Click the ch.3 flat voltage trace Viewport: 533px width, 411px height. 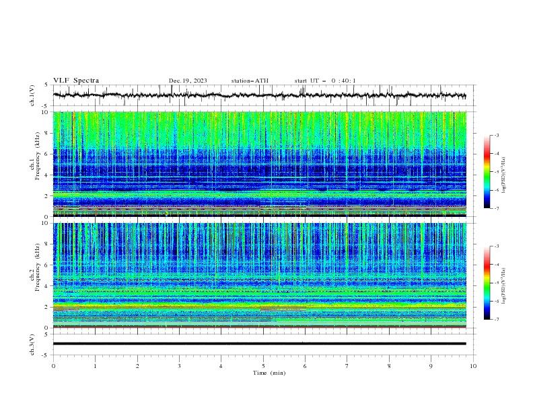260,344
